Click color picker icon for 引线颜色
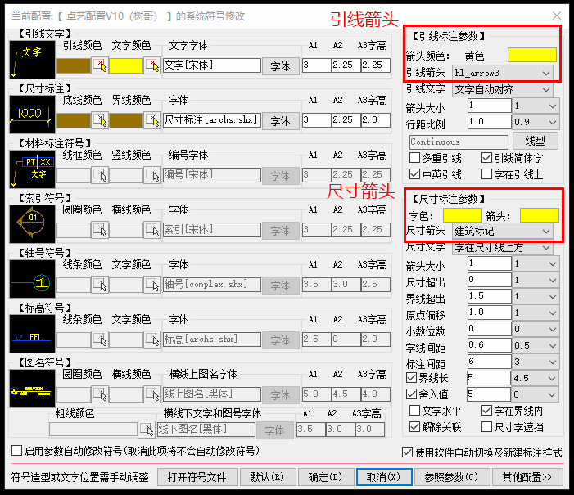The image size is (574, 495). (x=100, y=65)
